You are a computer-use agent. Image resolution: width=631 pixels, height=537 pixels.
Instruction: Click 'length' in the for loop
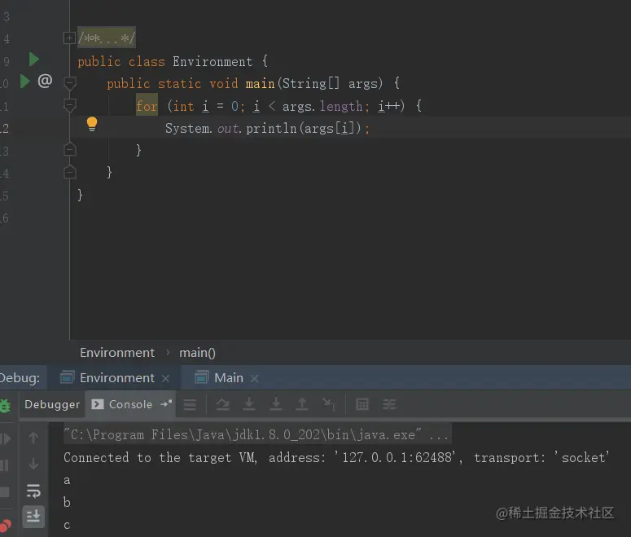[341, 107]
